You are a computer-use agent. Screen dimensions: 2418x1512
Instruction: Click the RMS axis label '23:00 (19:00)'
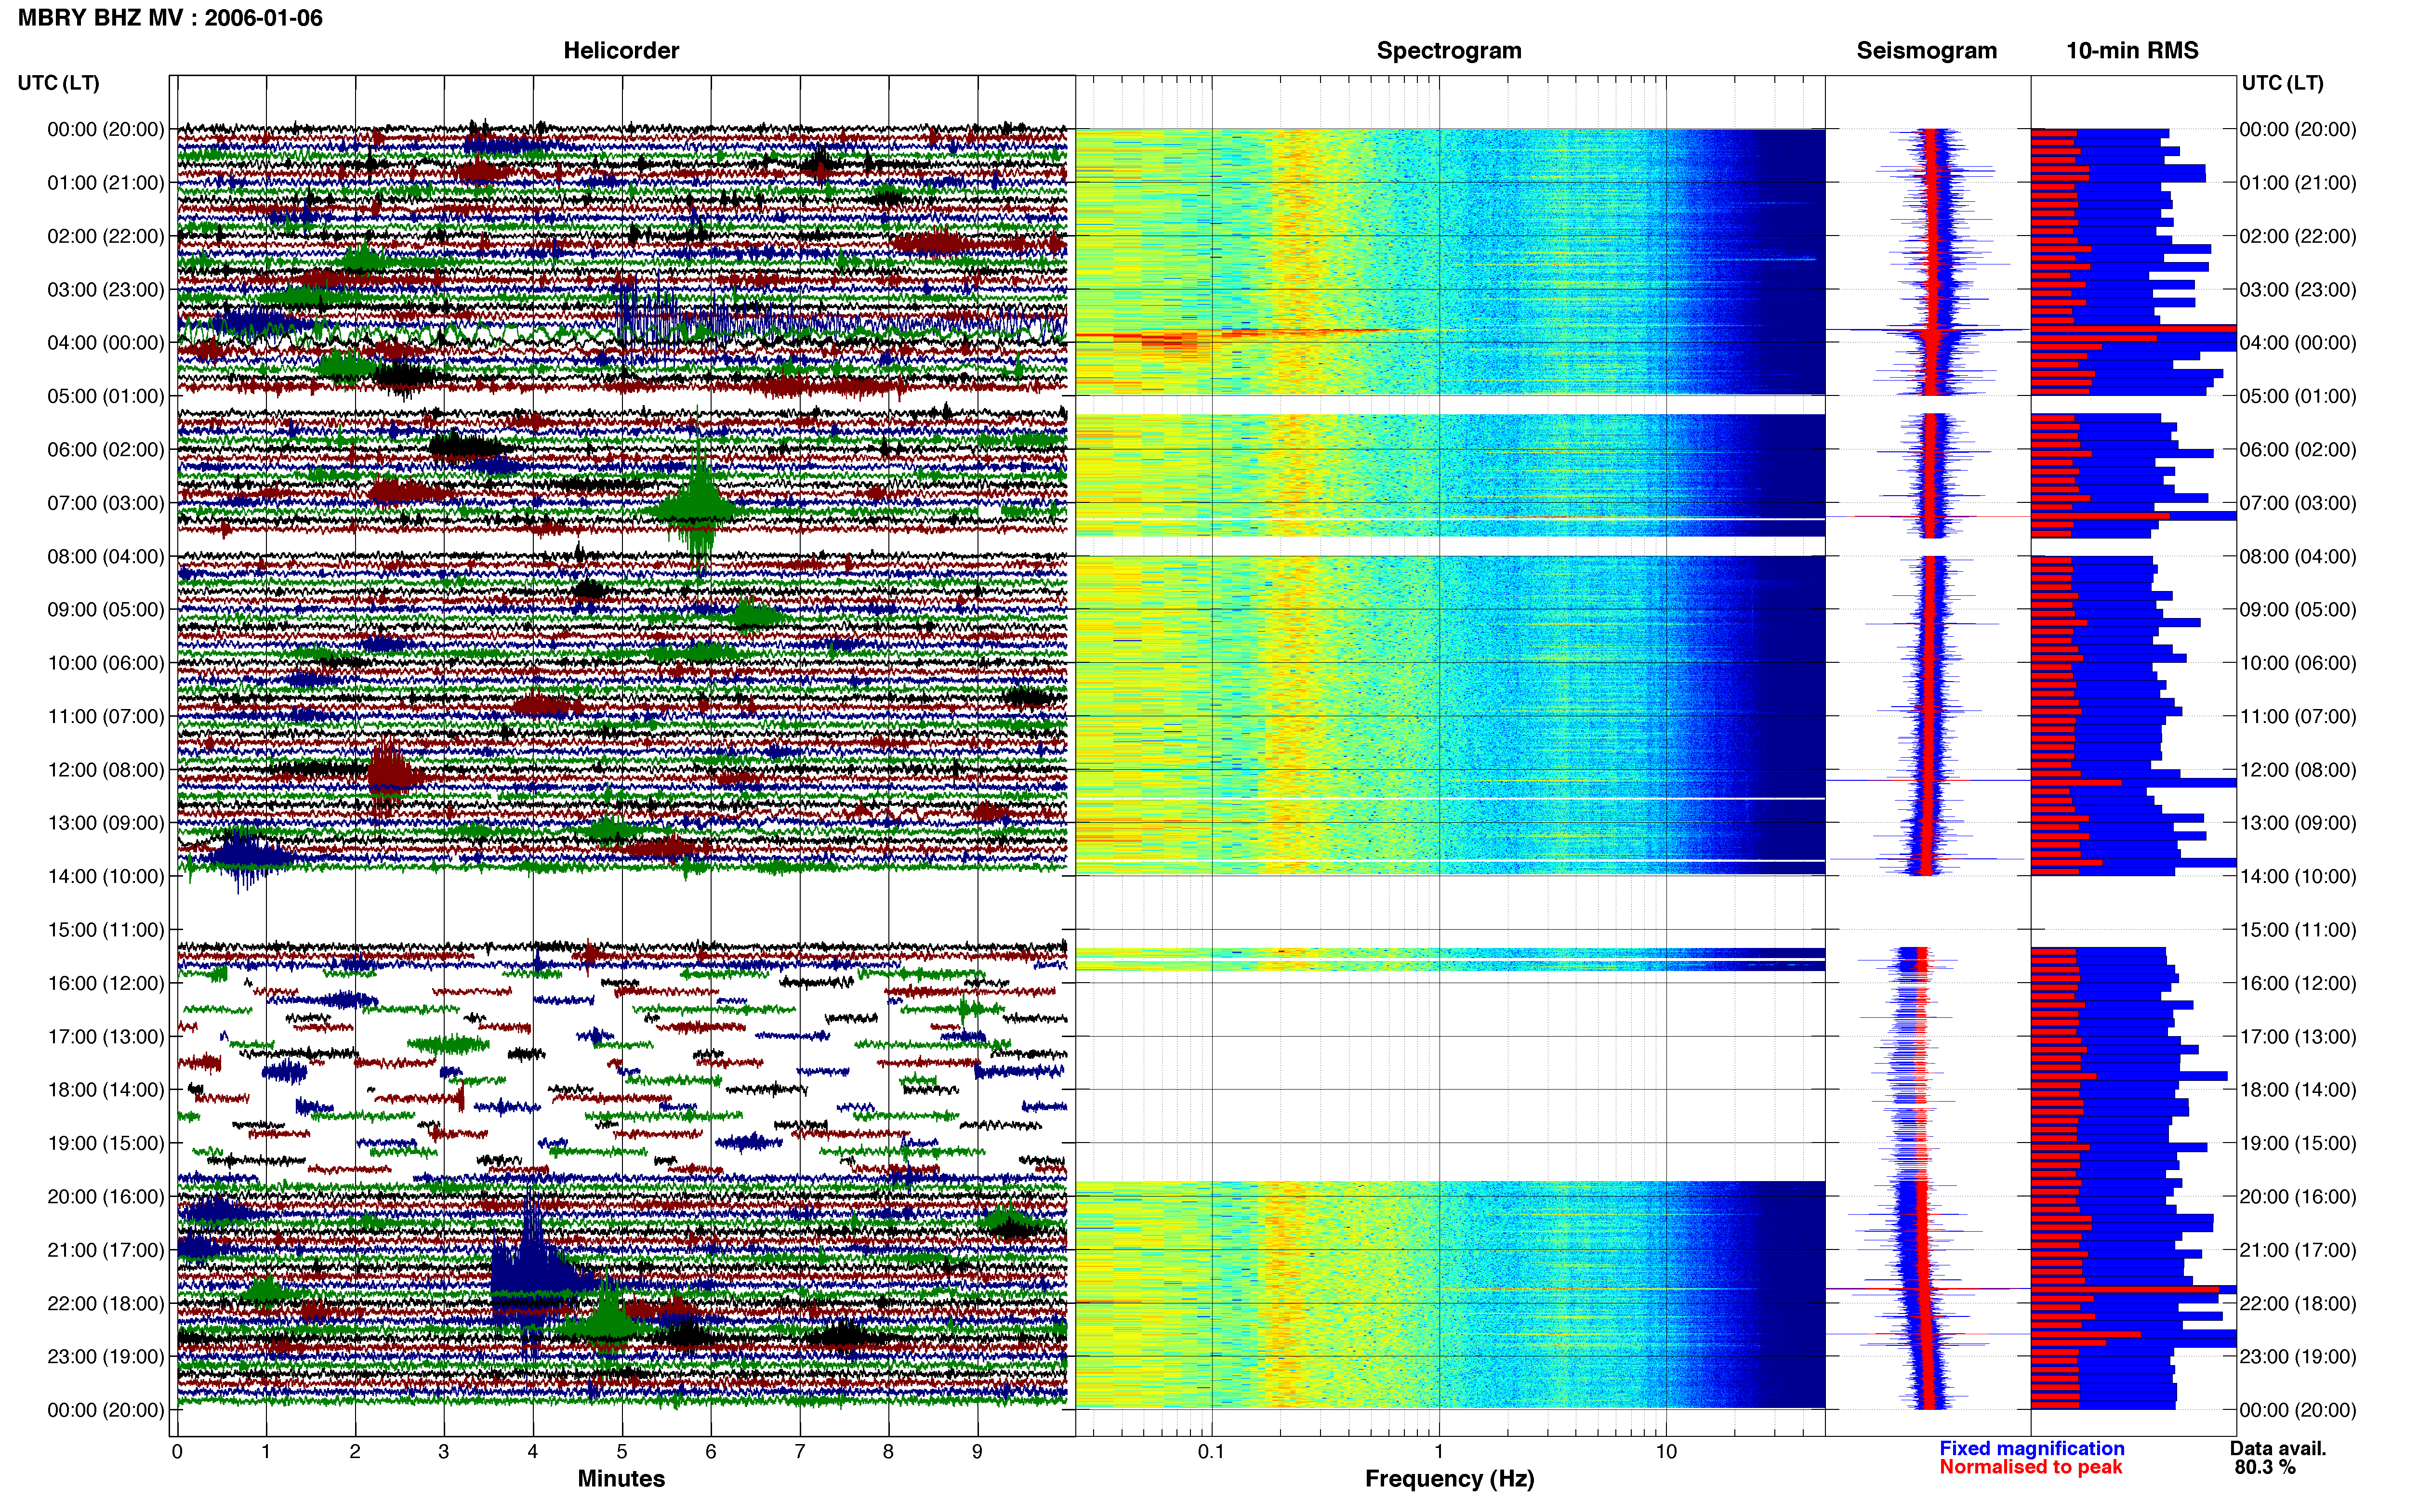2298,1356
